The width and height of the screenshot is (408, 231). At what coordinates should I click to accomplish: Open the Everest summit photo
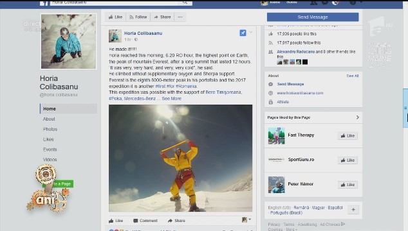[x=180, y=158]
